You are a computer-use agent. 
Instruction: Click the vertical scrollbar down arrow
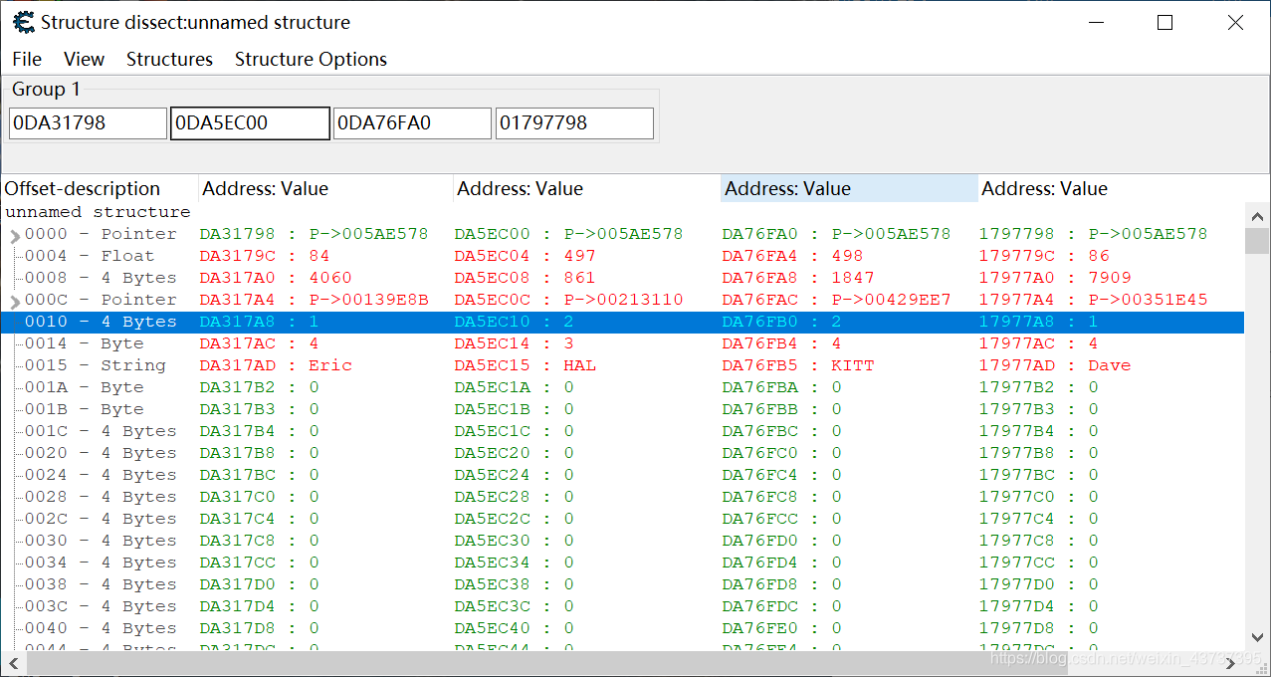point(1257,637)
